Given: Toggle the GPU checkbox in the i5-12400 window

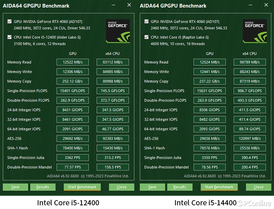Looking at the screenshot, I should click(x=10, y=21).
